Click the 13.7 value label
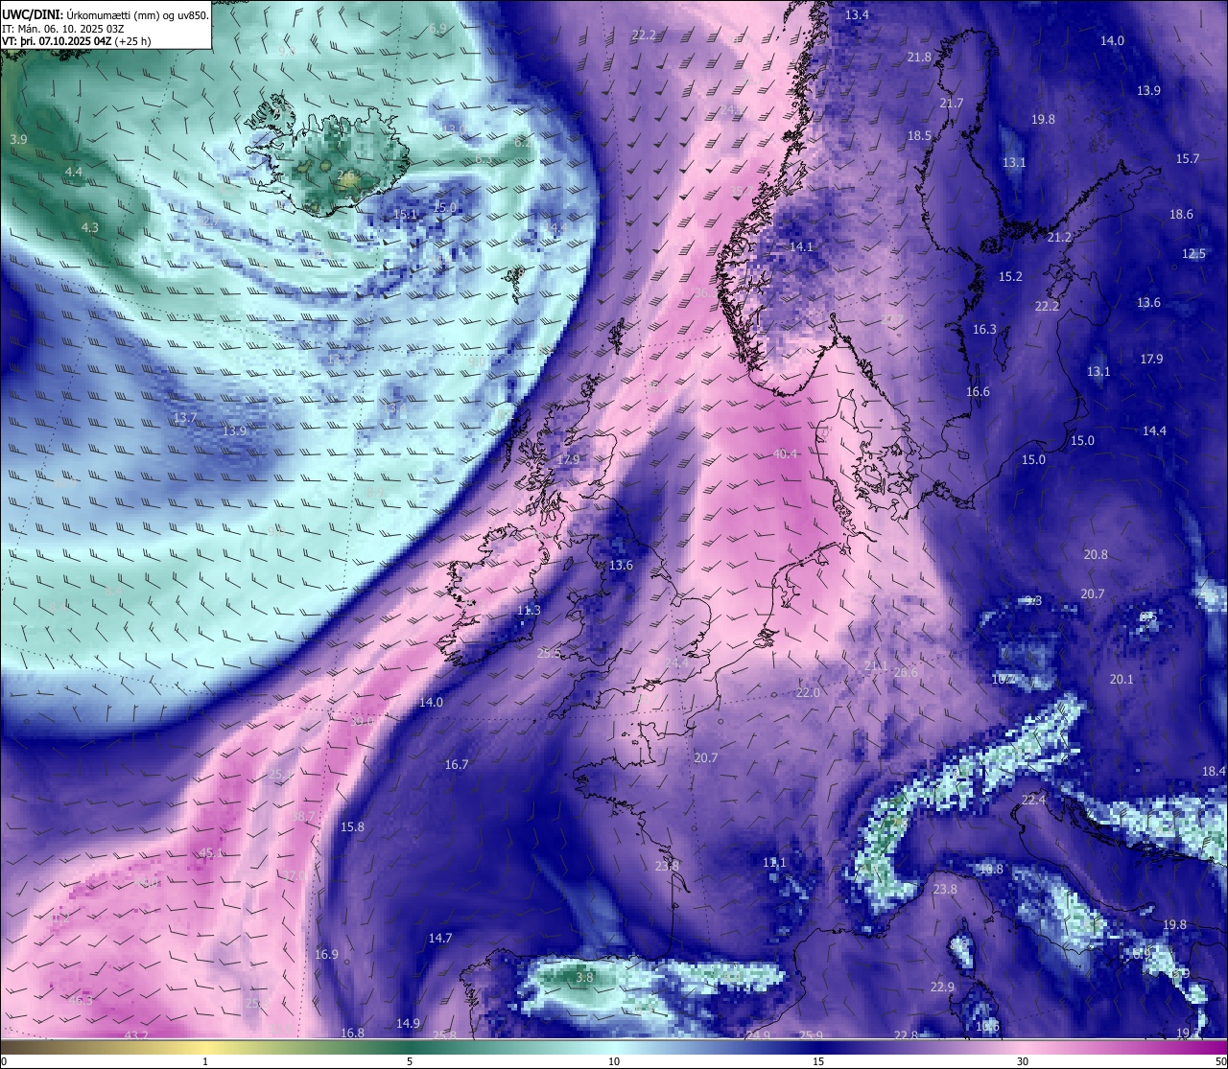 [x=185, y=417]
